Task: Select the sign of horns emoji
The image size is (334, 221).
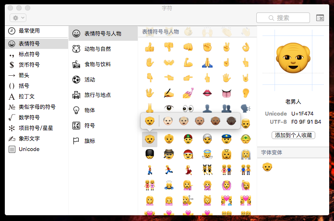Action: [x=246, y=78]
